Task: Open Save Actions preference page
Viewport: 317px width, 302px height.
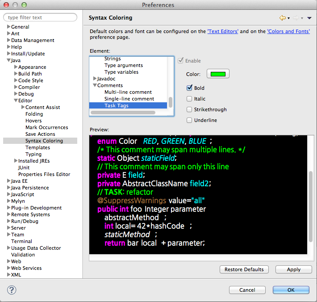Action: tap(40, 134)
